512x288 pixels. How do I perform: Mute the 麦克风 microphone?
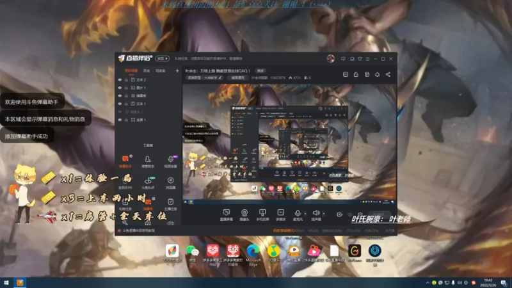pyautogui.click(x=298, y=215)
